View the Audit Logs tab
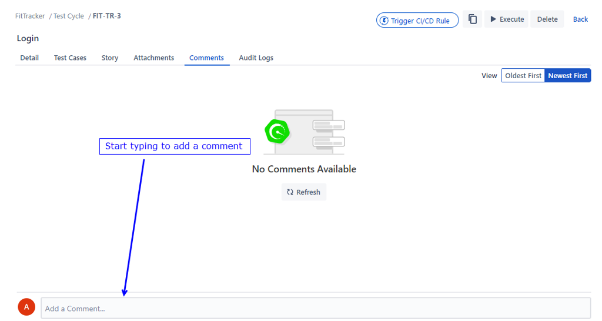This screenshot has height=321, width=602. pyautogui.click(x=256, y=58)
